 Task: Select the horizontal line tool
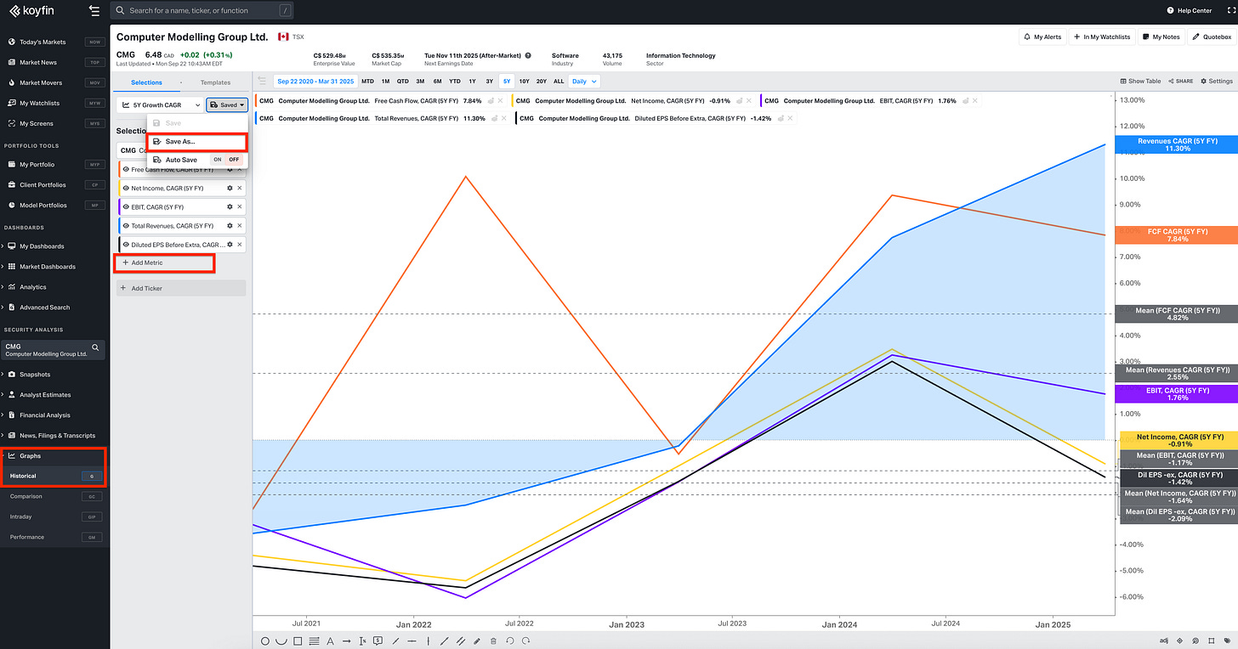pos(412,641)
